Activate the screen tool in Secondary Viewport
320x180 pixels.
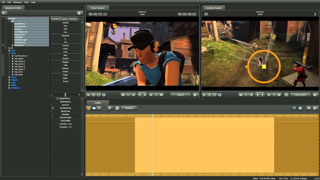click(x=220, y=95)
